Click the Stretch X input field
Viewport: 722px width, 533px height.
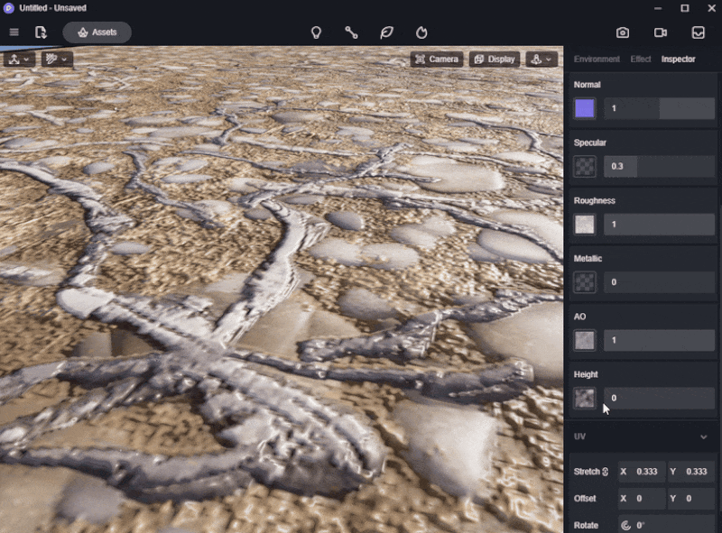(x=642, y=472)
